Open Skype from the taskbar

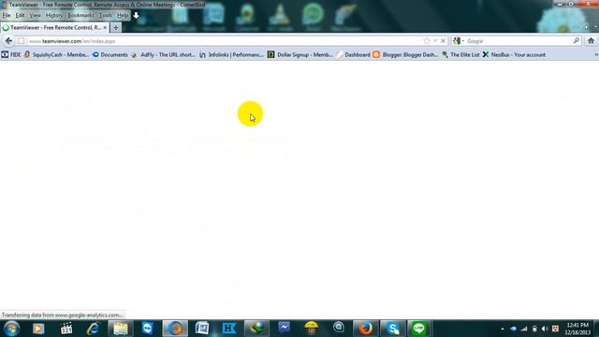click(393, 329)
